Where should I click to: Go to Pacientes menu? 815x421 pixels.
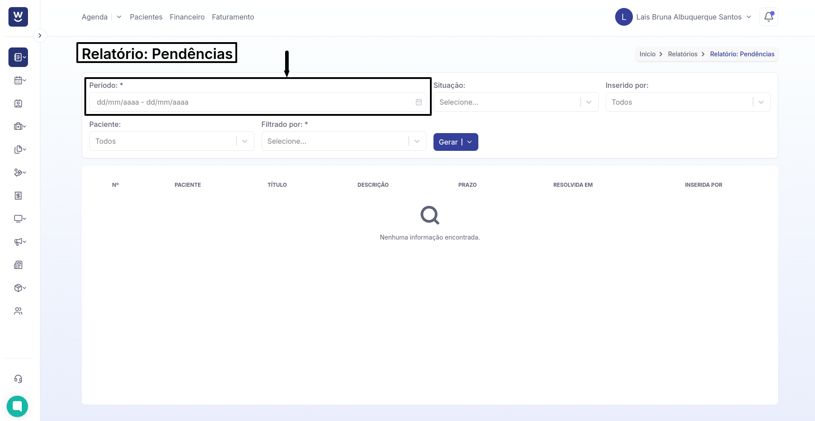146,17
